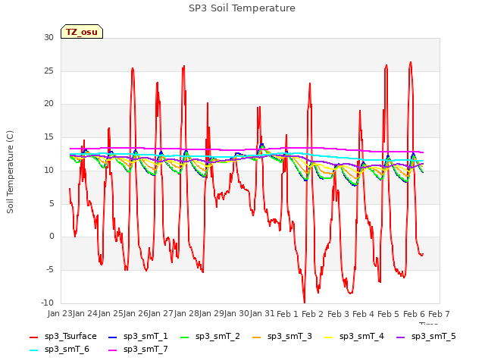
Task: Toggle sp3_smT_3 legend entry
Action: (x=282, y=337)
